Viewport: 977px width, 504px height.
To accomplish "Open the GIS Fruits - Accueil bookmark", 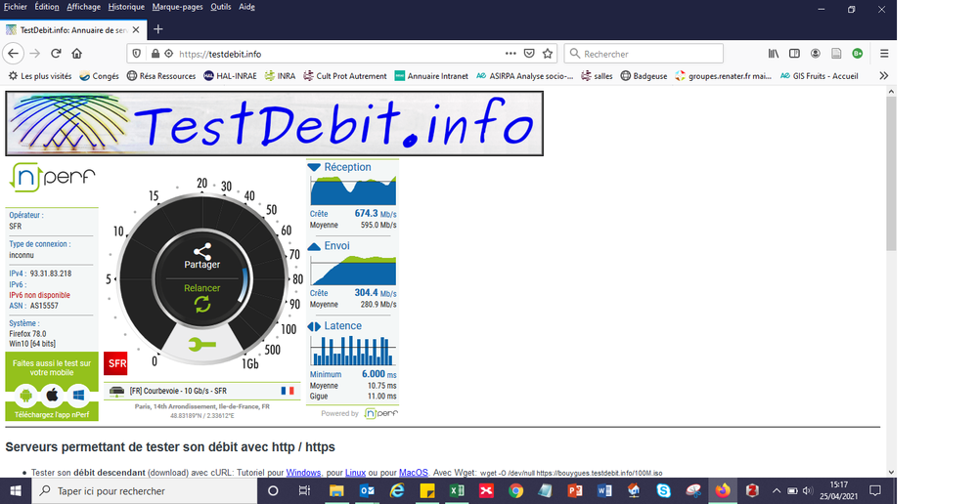I will point(820,76).
